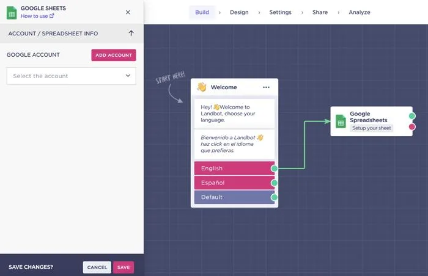
Task: Click the Save button
Action: (x=124, y=267)
